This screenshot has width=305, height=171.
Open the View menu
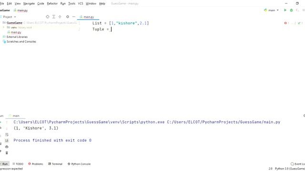(x=18, y=3)
